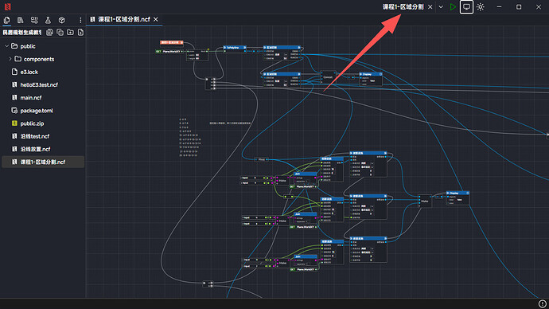Minimize the application window
The image size is (549, 309).
click(x=500, y=6)
